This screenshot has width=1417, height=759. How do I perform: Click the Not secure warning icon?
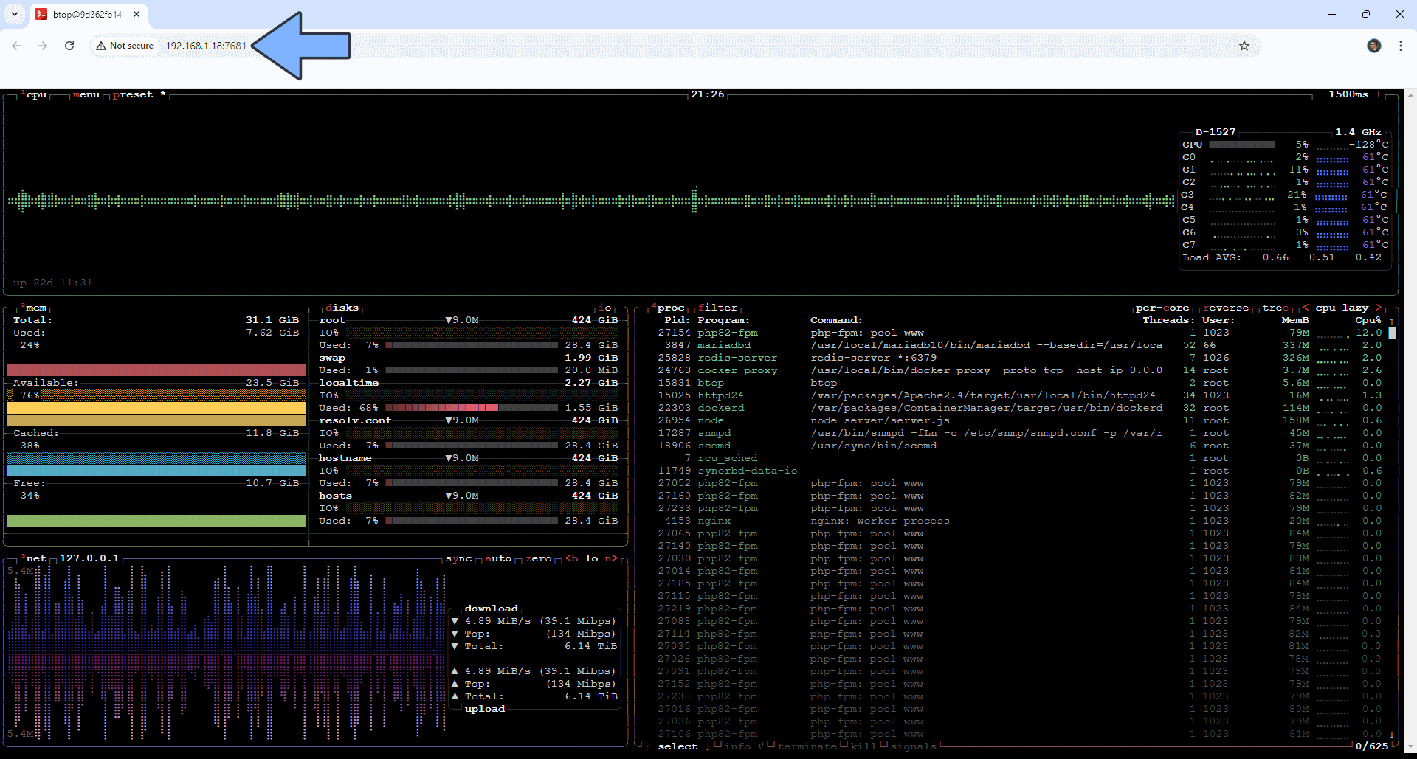click(101, 45)
